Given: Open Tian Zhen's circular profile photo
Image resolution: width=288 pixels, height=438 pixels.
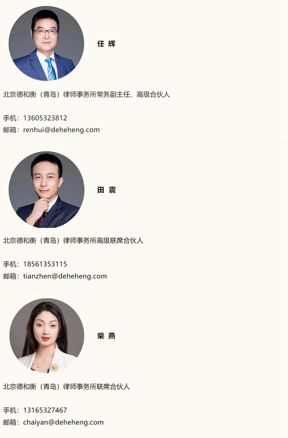Looking at the screenshot, I should point(47,189).
